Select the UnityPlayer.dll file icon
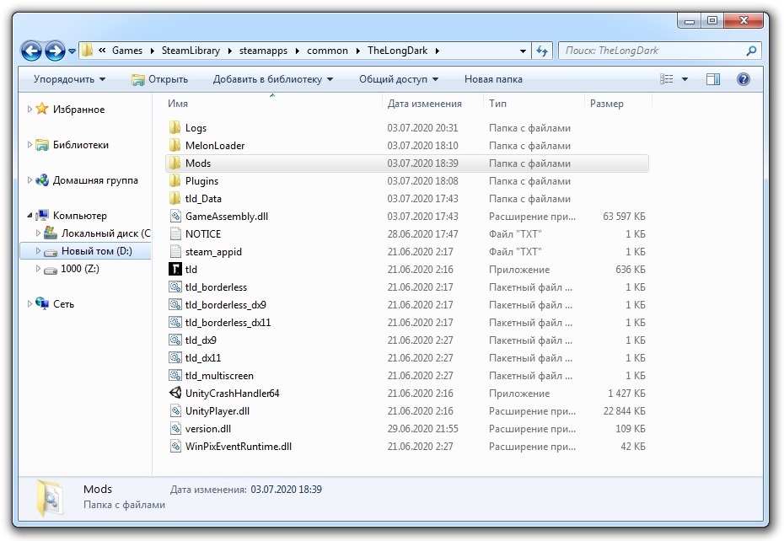Viewport: 784px width, 541px height. point(175,411)
